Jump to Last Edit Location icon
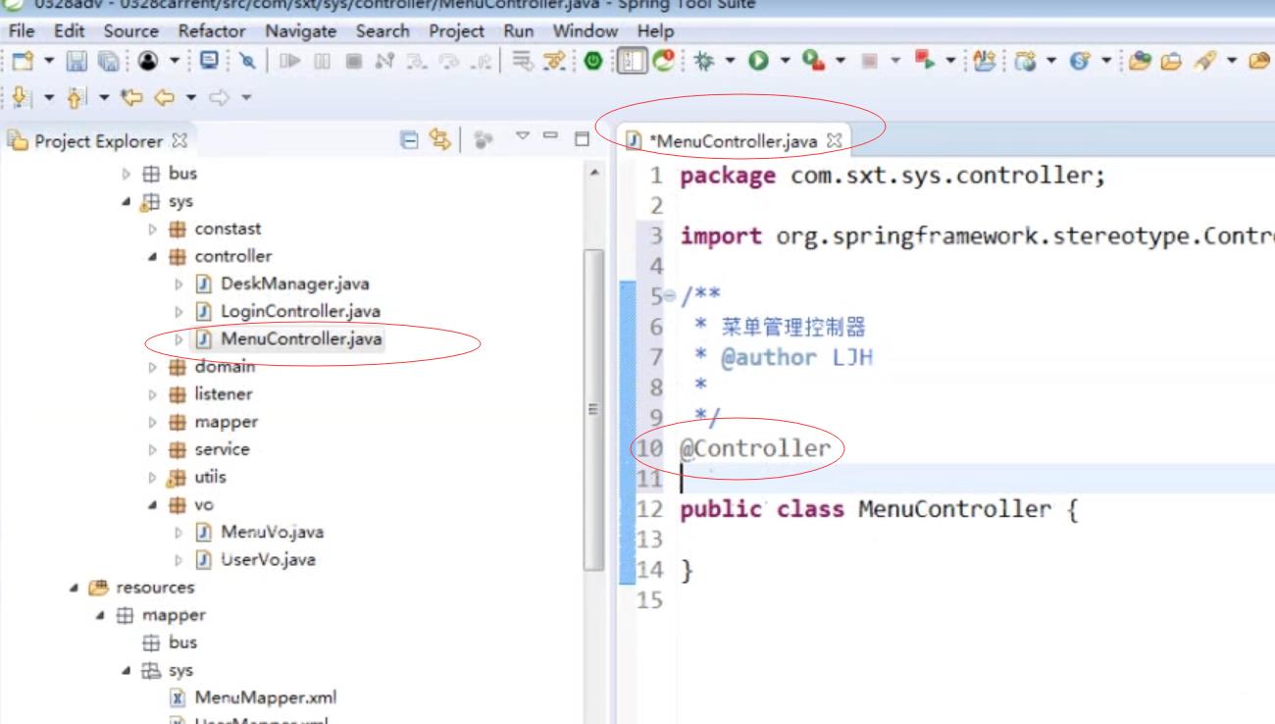The image size is (1275, 724). pyautogui.click(x=131, y=96)
